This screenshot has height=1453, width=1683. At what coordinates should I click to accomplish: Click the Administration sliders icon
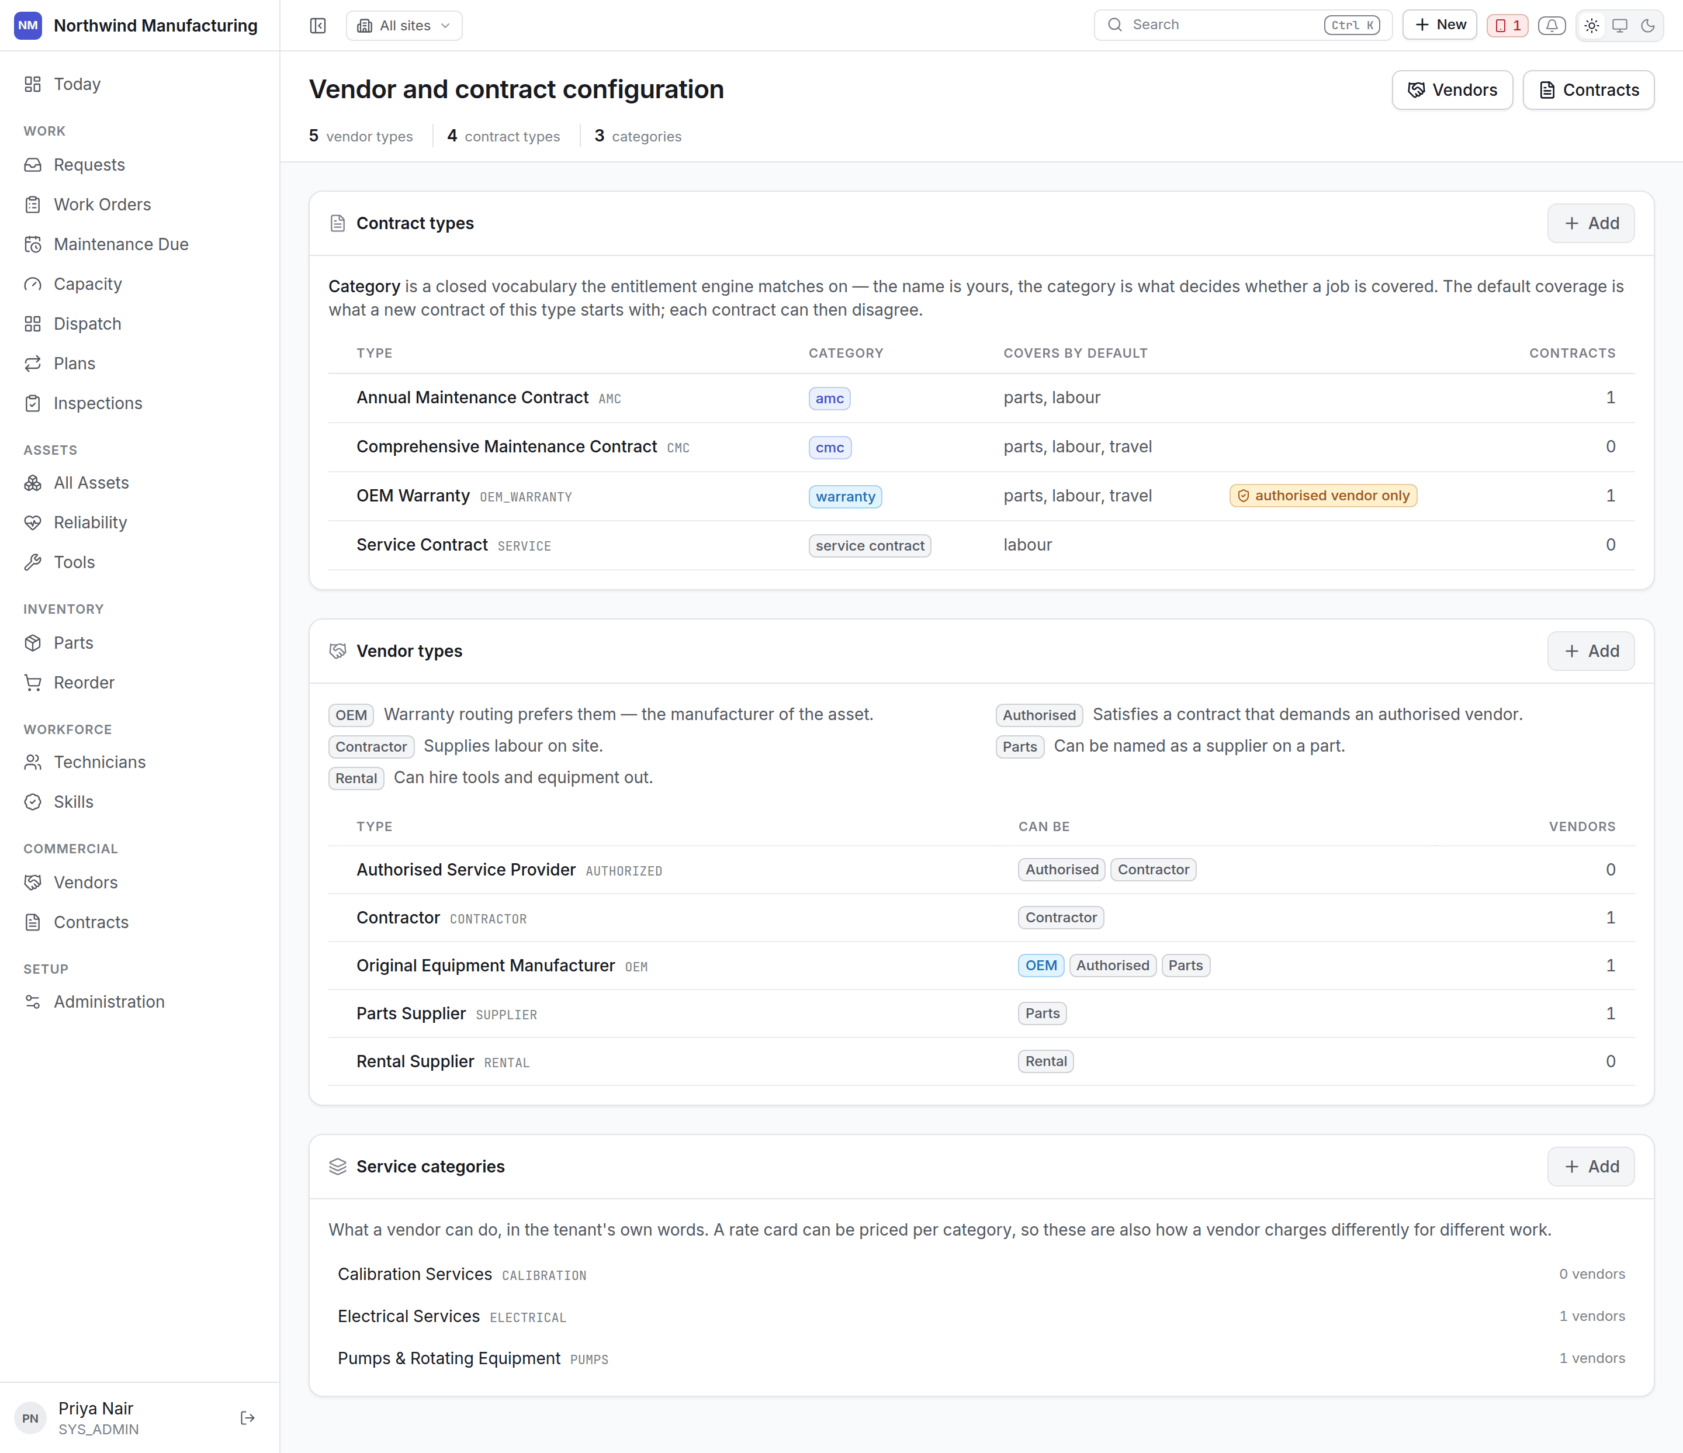coord(33,1002)
